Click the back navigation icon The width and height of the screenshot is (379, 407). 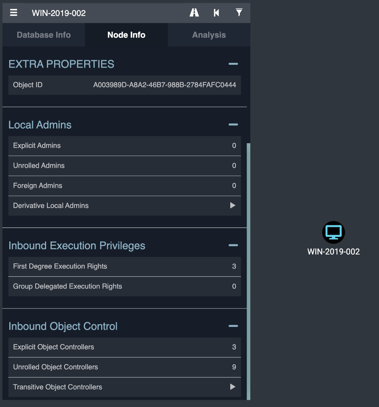click(216, 12)
